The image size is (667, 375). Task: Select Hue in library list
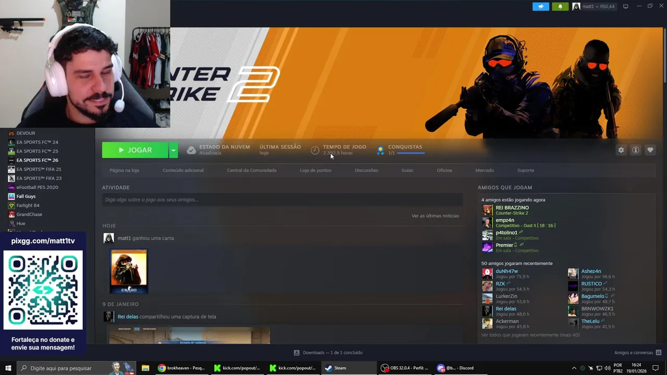point(21,223)
